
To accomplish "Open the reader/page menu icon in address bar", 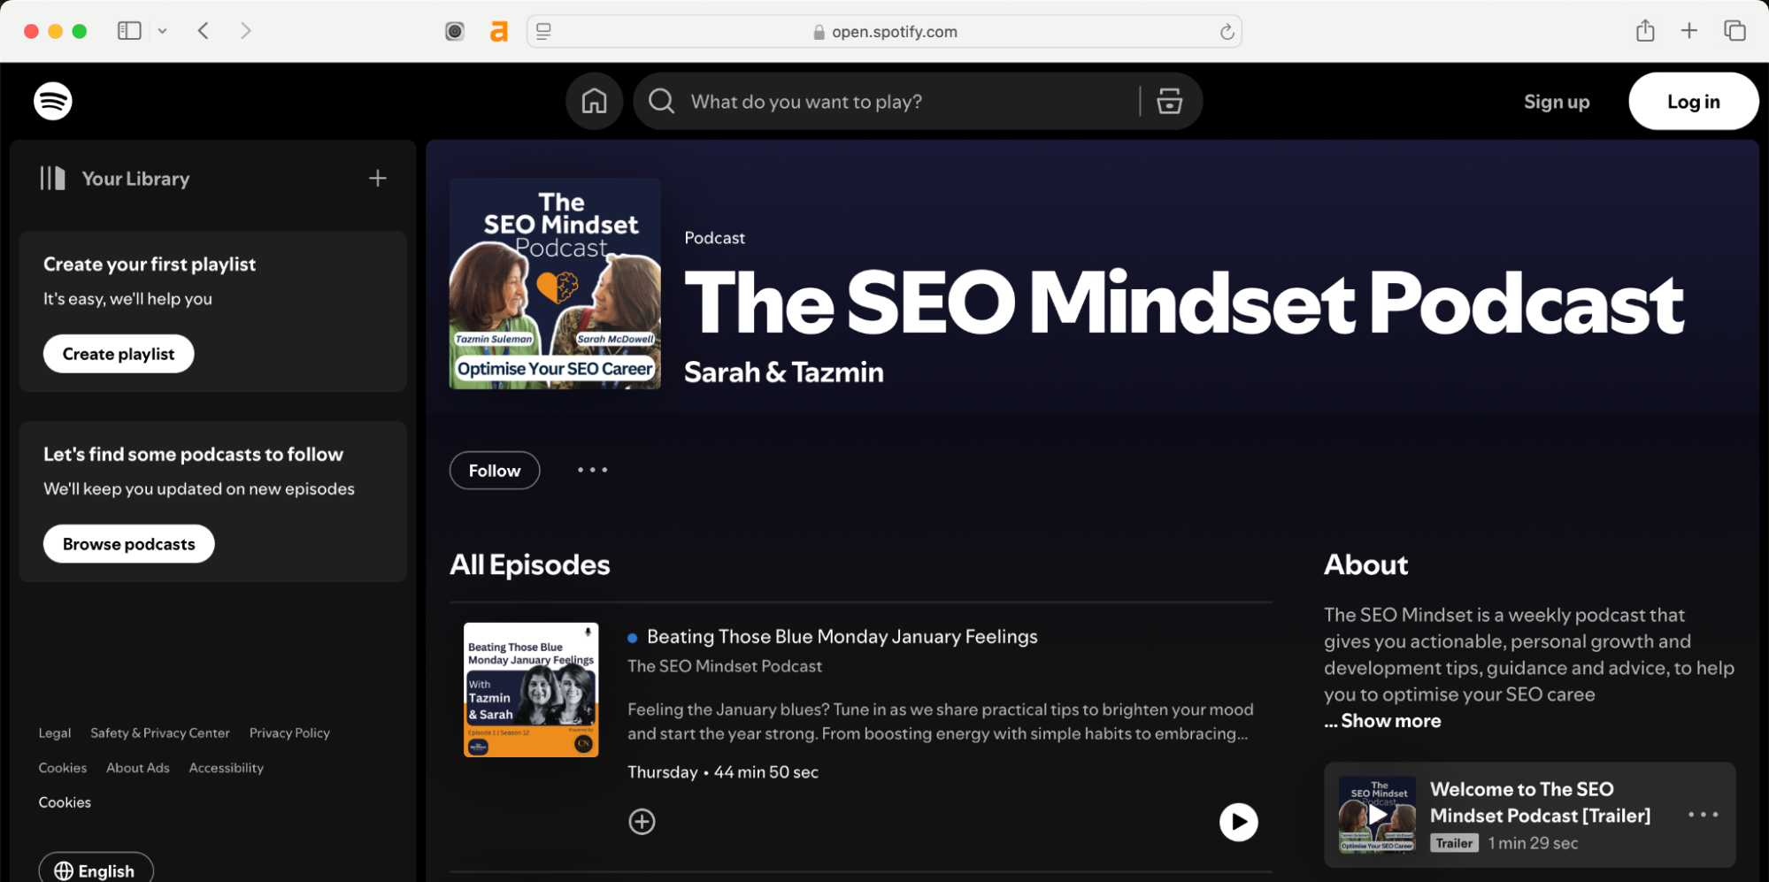I will pos(543,32).
